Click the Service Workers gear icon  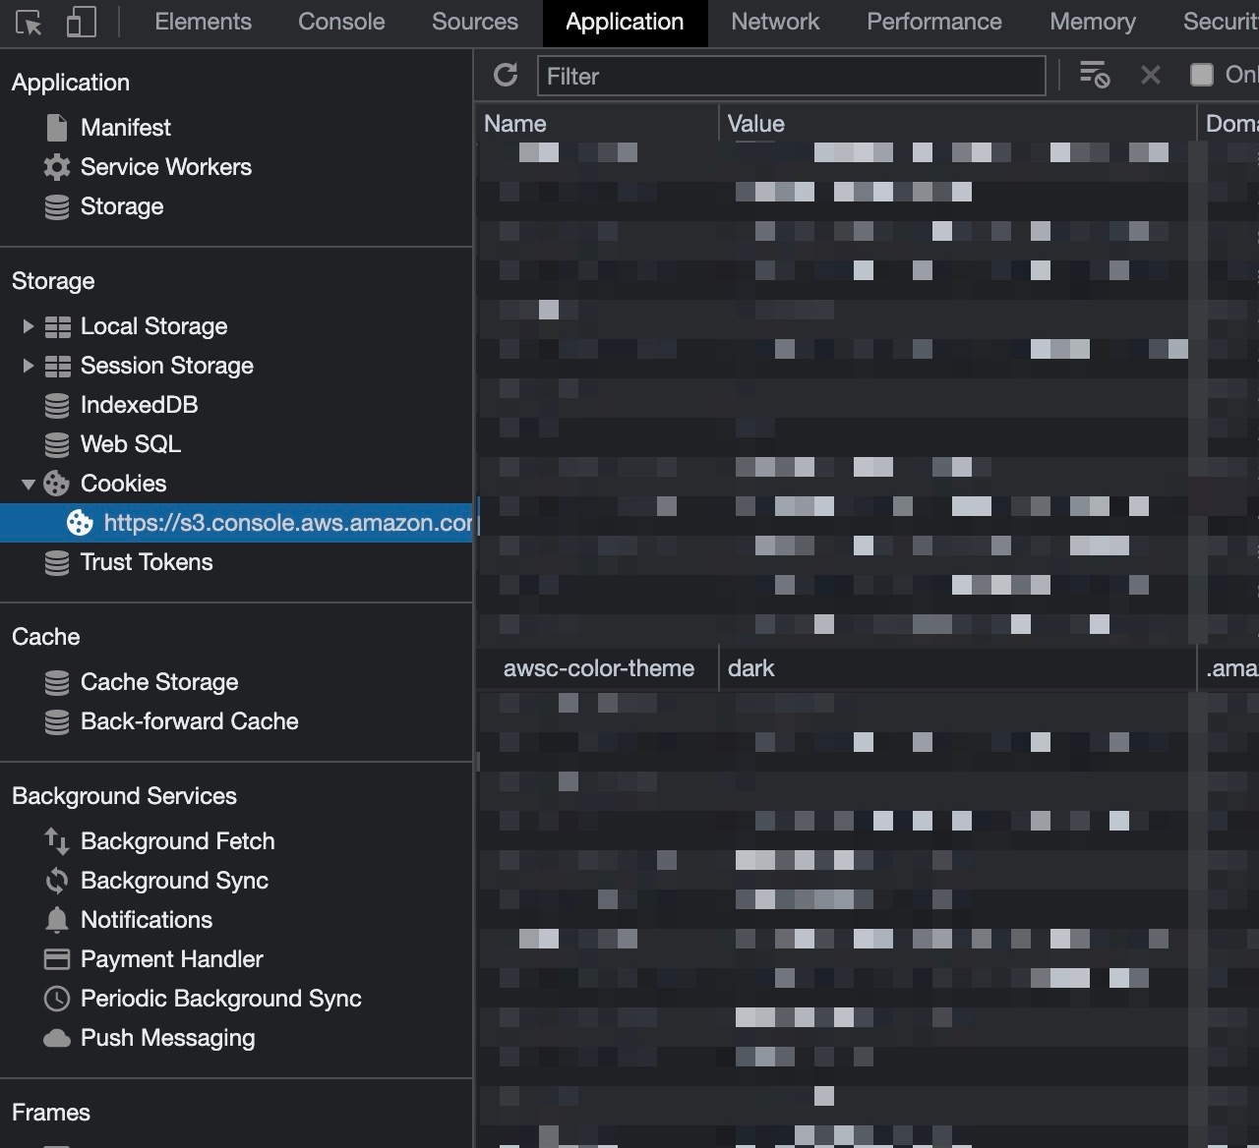57,167
